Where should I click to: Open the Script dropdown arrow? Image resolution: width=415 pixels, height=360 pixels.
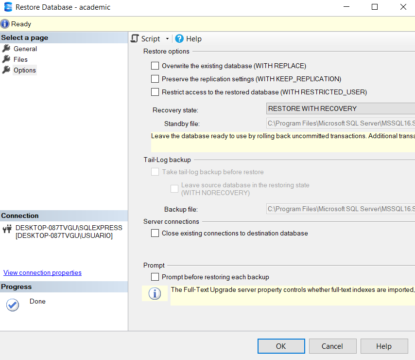click(x=167, y=39)
